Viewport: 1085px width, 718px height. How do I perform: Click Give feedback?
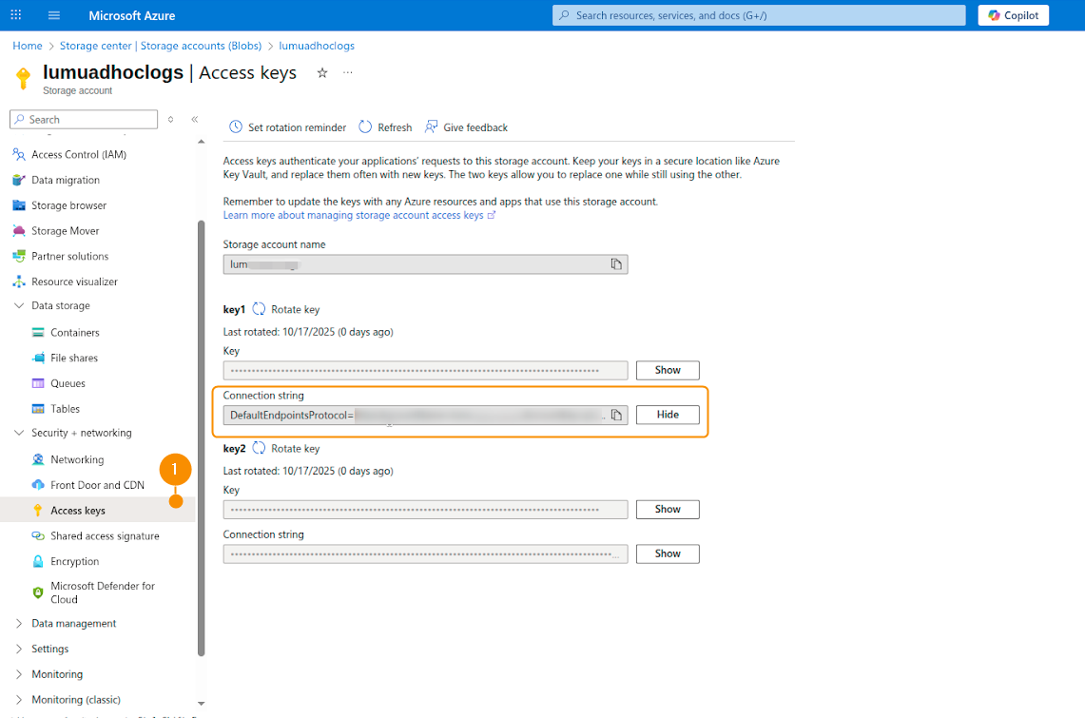click(466, 127)
